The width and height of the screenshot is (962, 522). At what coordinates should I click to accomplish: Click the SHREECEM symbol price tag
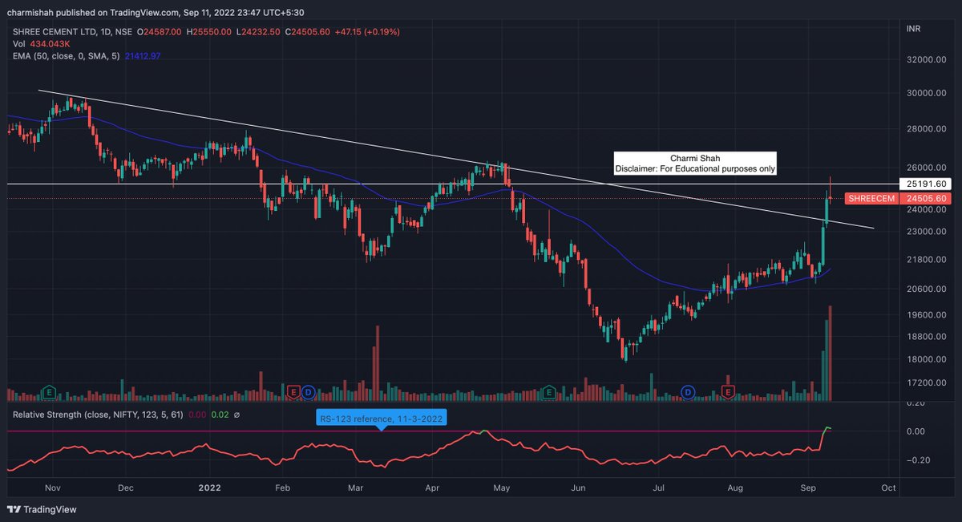[870, 198]
